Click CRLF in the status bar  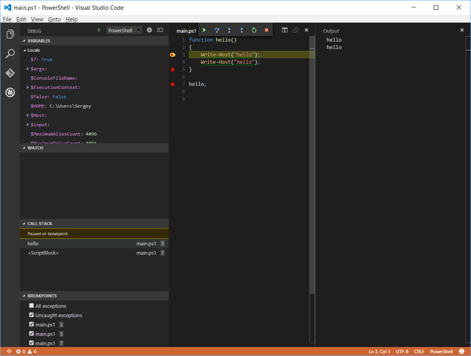pyautogui.click(x=419, y=351)
